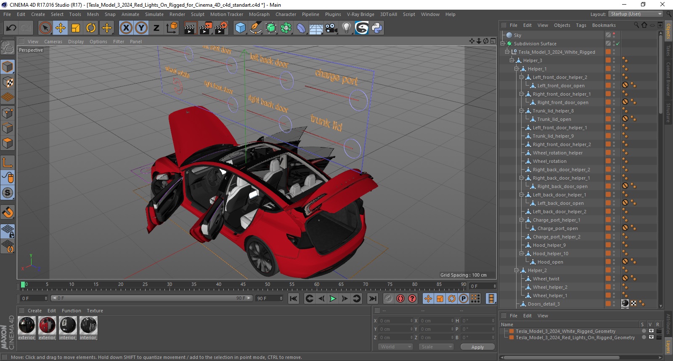Open Edit Render Settings

pos(221,28)
